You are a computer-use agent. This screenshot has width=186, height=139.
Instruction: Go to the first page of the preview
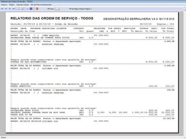click(x=2, y=9)
